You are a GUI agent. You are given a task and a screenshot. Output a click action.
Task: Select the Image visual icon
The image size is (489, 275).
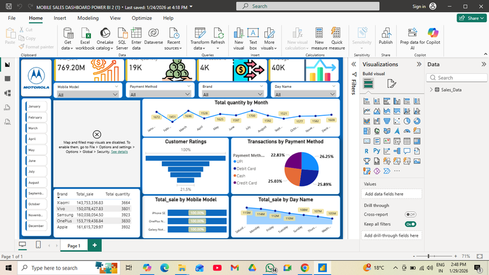[x=416, y=161]
